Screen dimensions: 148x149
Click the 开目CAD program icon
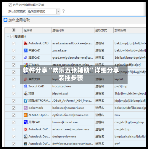[25, 122]
